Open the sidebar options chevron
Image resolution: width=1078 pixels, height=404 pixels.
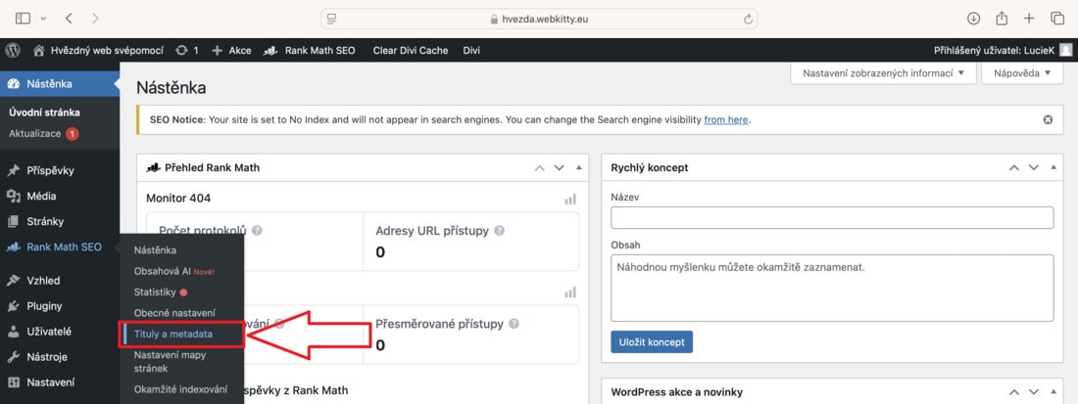click(44, 19)
